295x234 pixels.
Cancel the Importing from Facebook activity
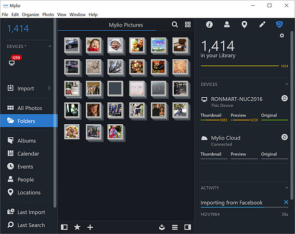click(x=286, y=202)
